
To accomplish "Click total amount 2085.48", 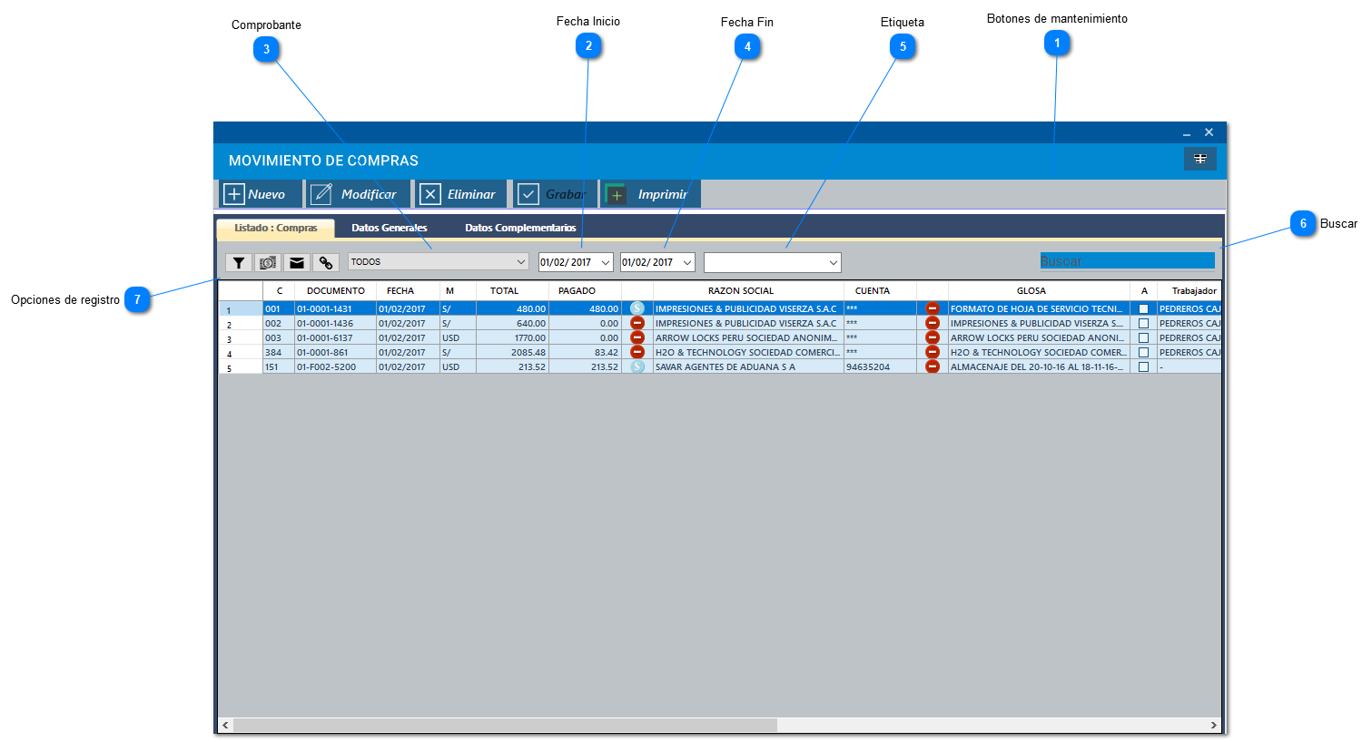I will (x=512, y=353).
